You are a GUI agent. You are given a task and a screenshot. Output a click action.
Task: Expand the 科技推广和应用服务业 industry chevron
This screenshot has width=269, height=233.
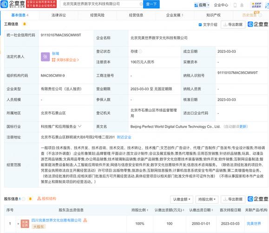tap(79, 126)
